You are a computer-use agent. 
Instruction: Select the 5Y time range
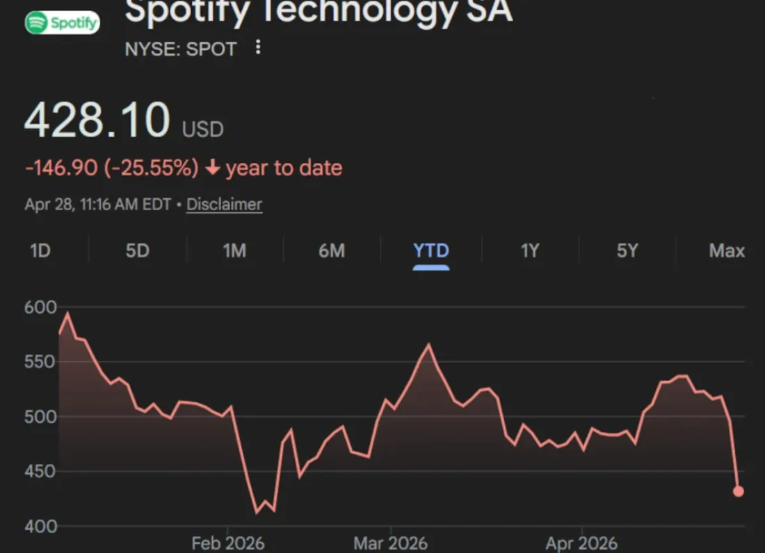(627, 250)
